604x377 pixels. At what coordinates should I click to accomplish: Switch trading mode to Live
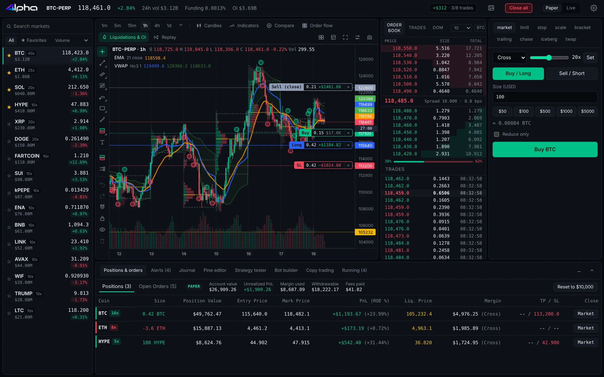[571, 8]
